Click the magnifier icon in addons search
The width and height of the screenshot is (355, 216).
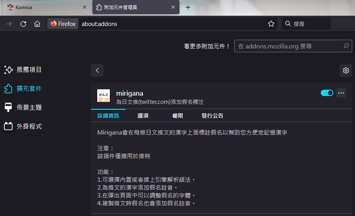click(346, 46)
